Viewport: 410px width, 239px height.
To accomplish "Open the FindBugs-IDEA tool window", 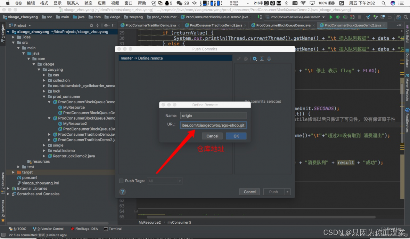I will tap(84, 229).
